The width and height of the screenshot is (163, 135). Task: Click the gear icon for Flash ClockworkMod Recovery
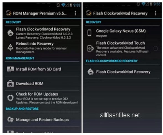(x=11, y=33)
